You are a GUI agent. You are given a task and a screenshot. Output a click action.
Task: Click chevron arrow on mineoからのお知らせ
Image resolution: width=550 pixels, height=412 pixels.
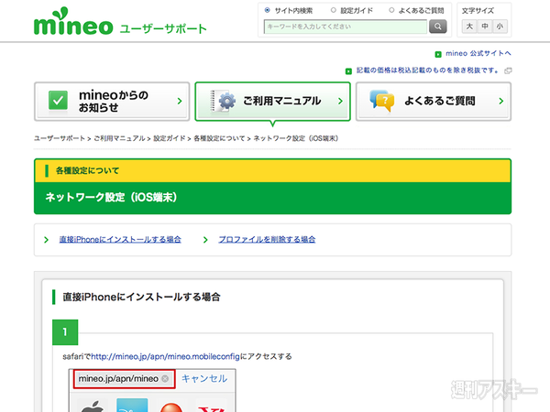click(x=180, y=102)
